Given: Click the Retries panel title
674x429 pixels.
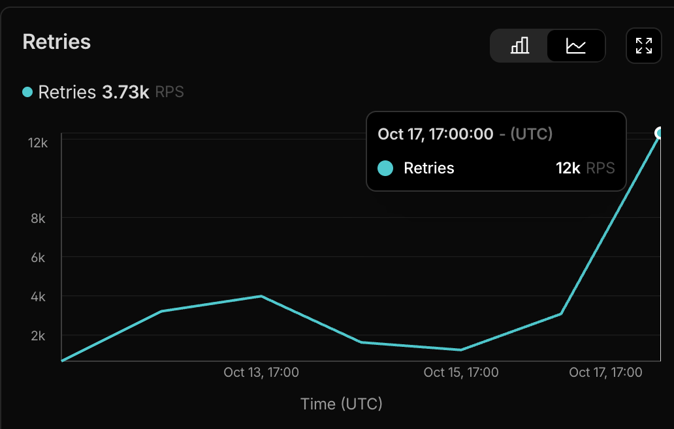Looking at the screenshot, I should 57,42.
